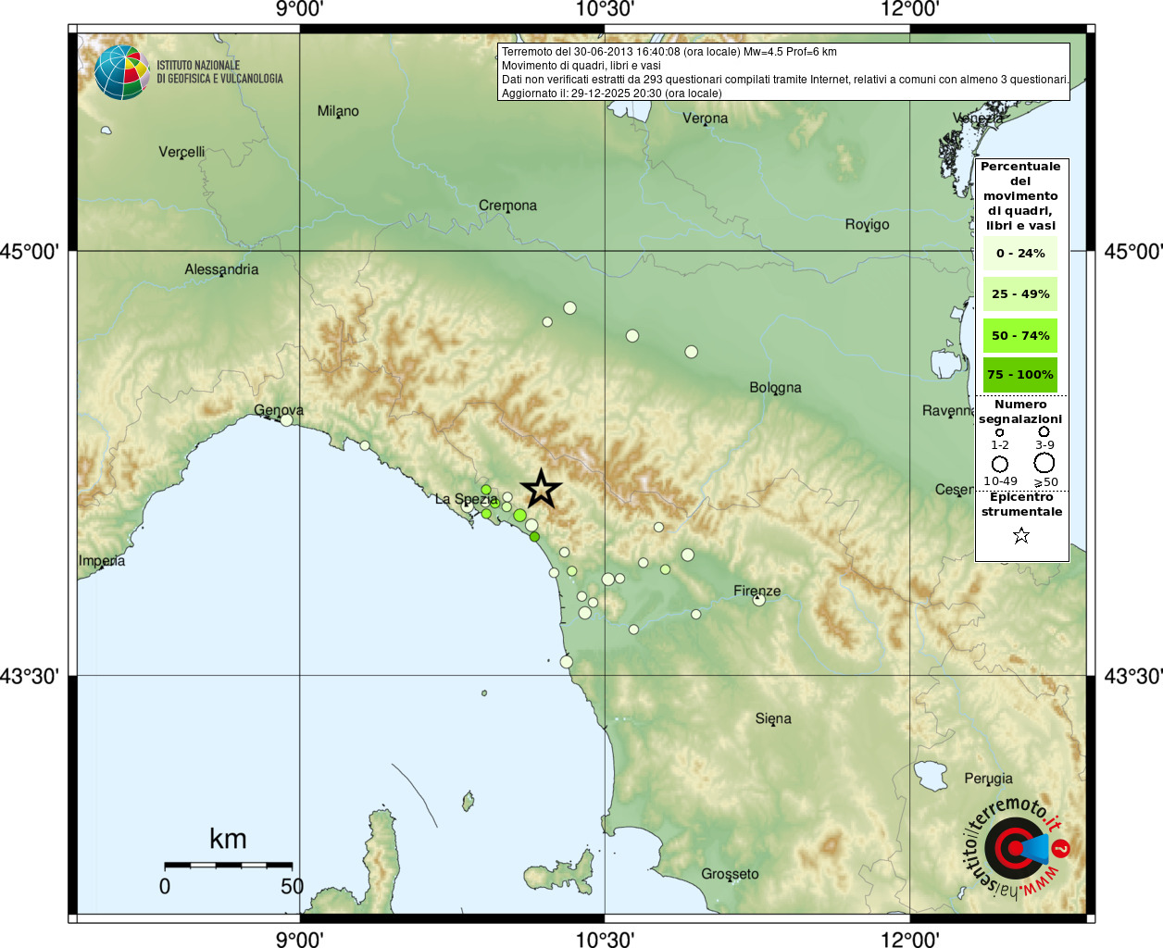Select the 1-2 reports circle in legend
This screenshot has width=1163, height=948.
[999, 432]
